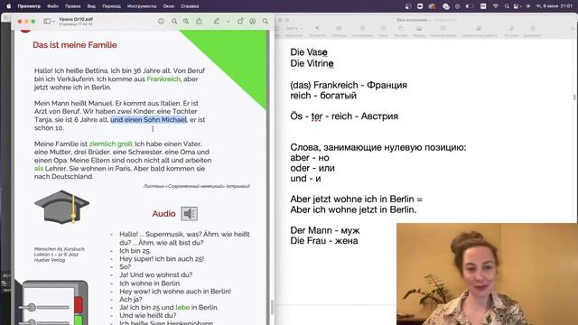578x325 pixels.
Task: Open the inspector info icon in Preview
Action: [x=161, y=22]
